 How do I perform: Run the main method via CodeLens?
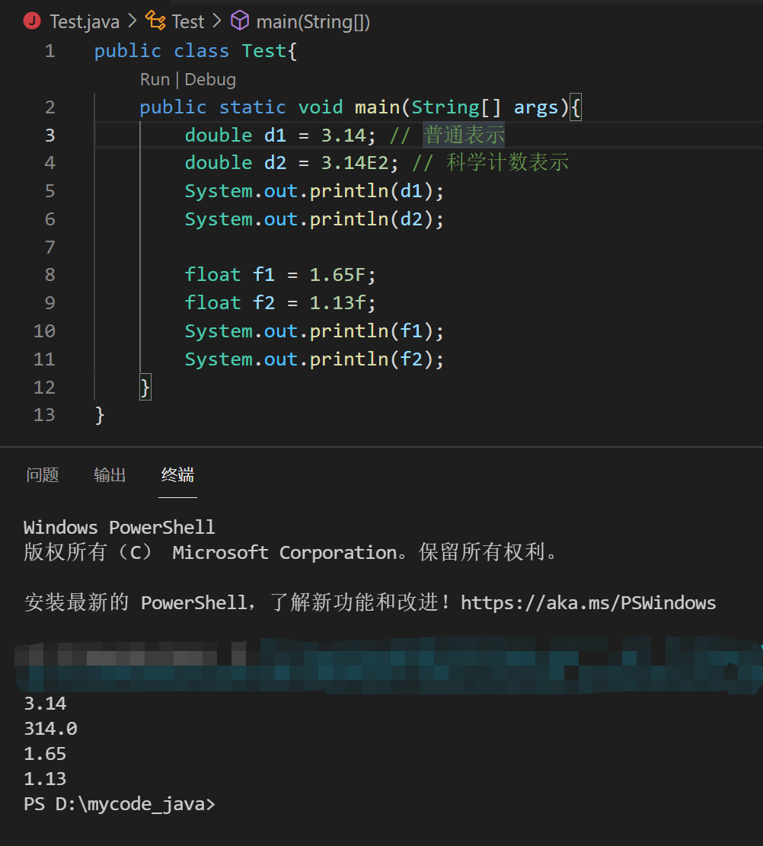(x=155, y=79)
